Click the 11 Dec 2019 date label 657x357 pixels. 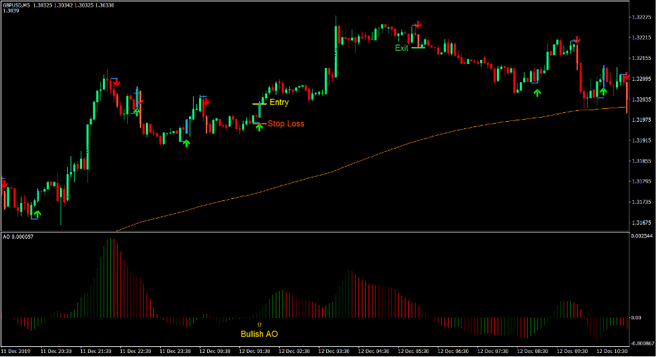click(x=16, y=351)
